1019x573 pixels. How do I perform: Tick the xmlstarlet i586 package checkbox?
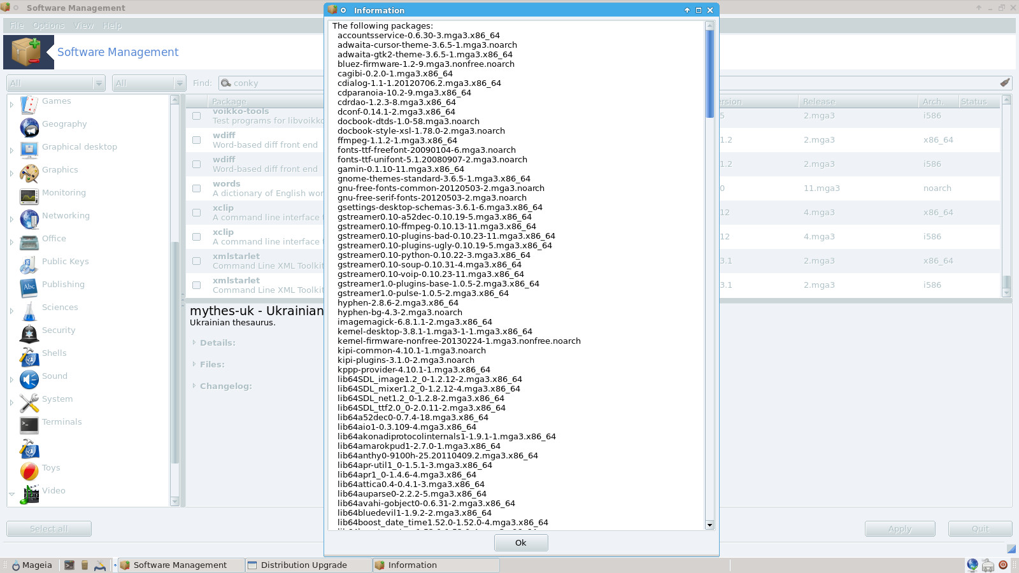click(x=197, y=285)
